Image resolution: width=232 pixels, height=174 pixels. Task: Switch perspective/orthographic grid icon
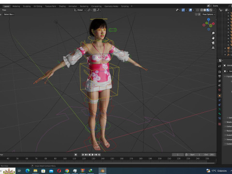213,48
